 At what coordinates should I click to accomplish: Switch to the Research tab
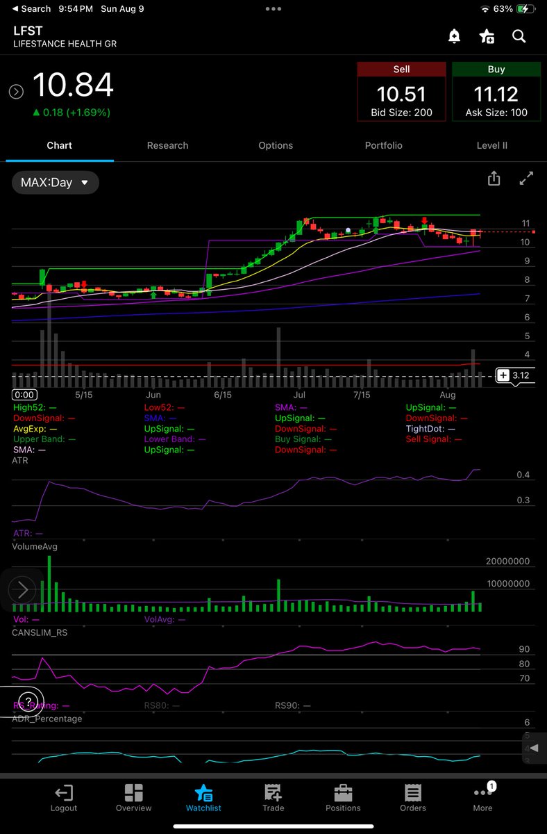pos(167,145)
